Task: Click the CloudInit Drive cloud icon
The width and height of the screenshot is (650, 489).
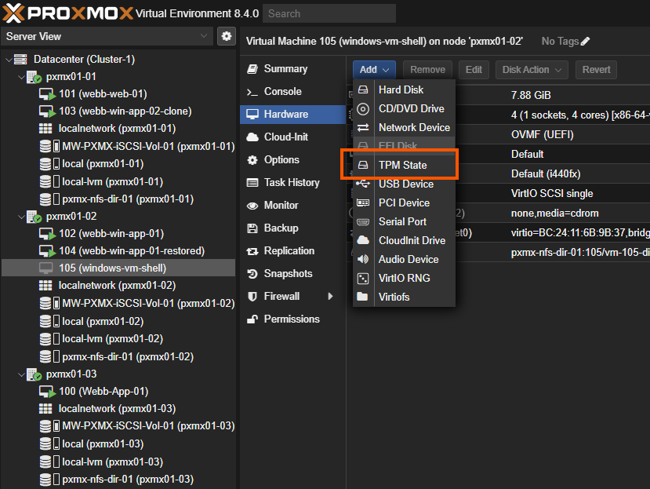Action: point(363,240)
